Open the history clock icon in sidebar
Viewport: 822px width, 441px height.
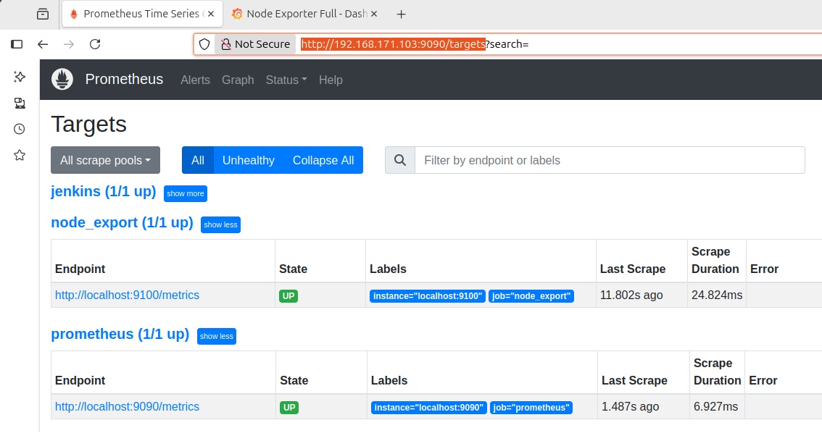pos(20,129)
